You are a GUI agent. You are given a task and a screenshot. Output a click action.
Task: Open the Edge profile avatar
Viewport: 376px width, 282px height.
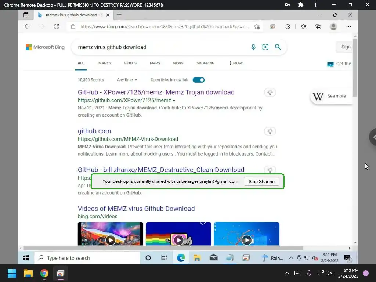[x=333, y=26]
